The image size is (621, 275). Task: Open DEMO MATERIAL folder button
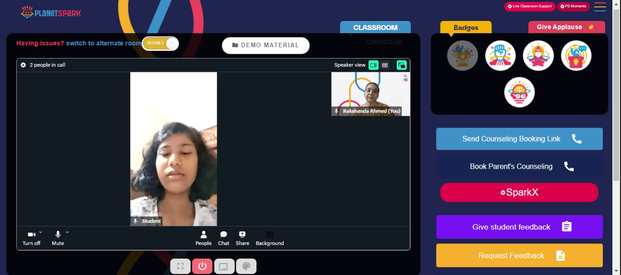click(x=265, y=45)
